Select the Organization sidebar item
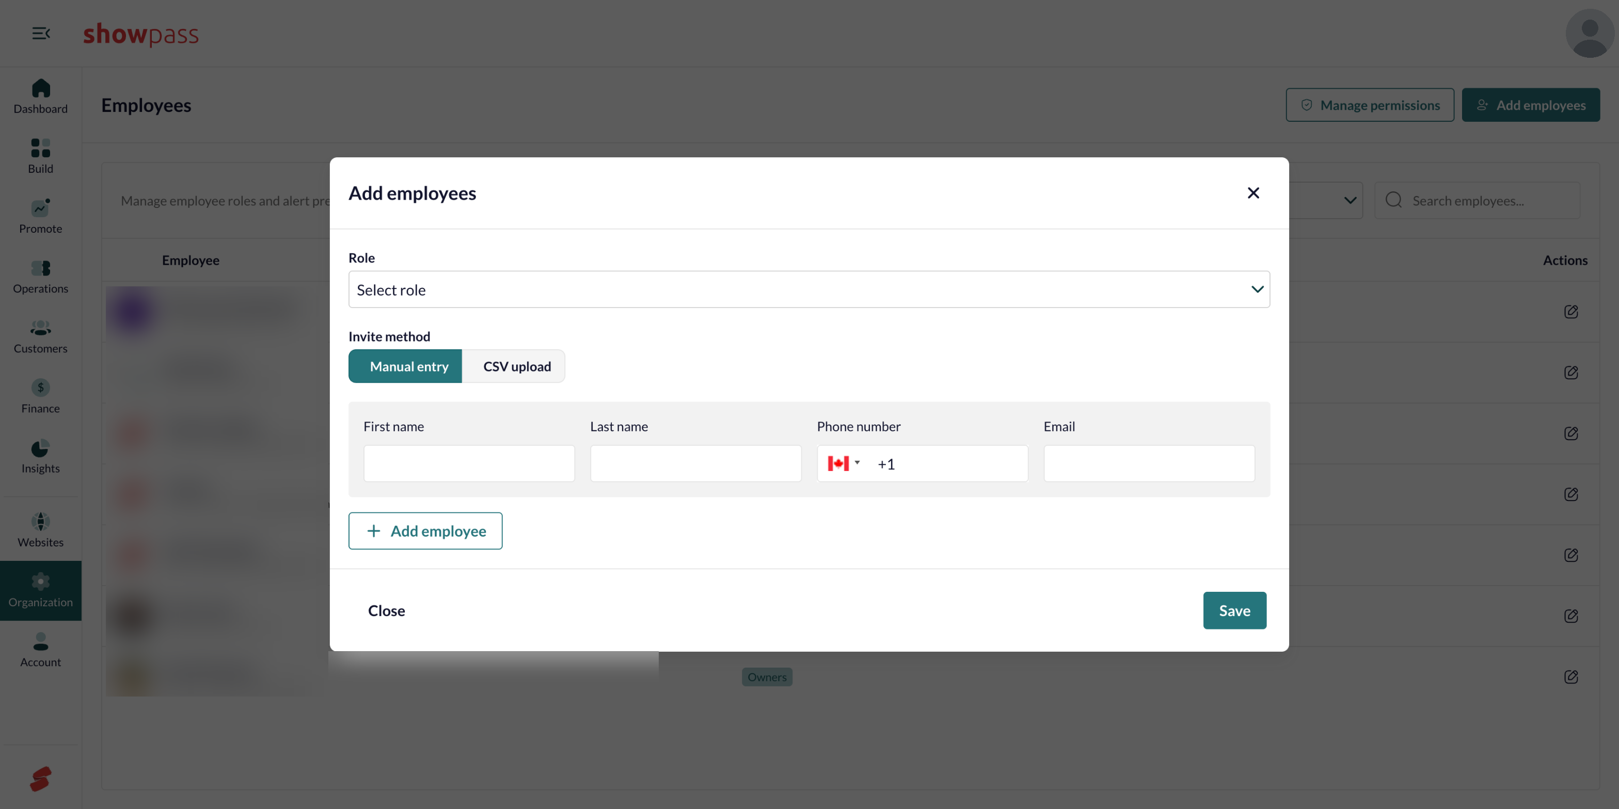This screenshot has width=1619, height=809. click(40, 590)
